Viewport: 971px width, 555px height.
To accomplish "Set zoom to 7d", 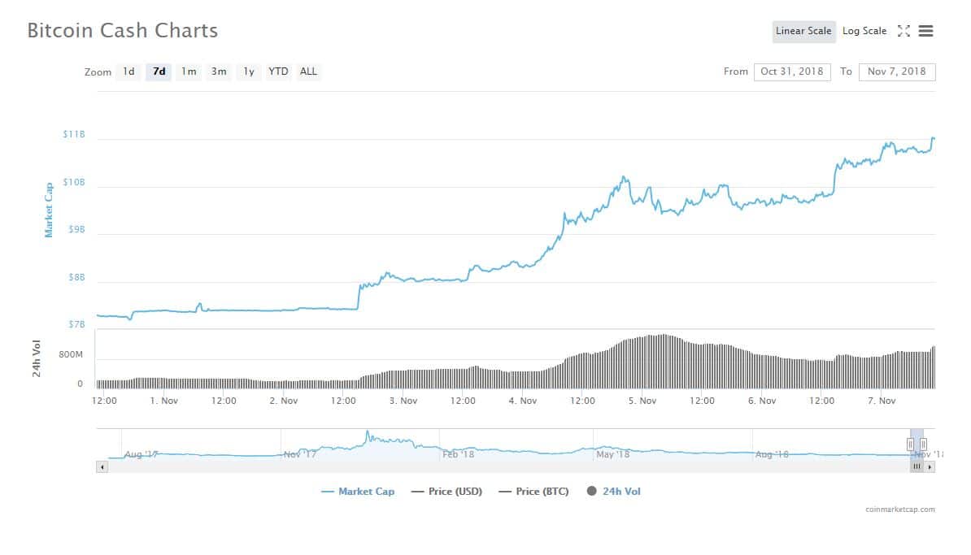I will [159, 72].
